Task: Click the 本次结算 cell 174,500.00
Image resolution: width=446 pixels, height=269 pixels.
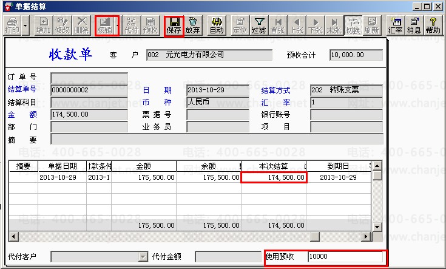Action: (274, 177)
